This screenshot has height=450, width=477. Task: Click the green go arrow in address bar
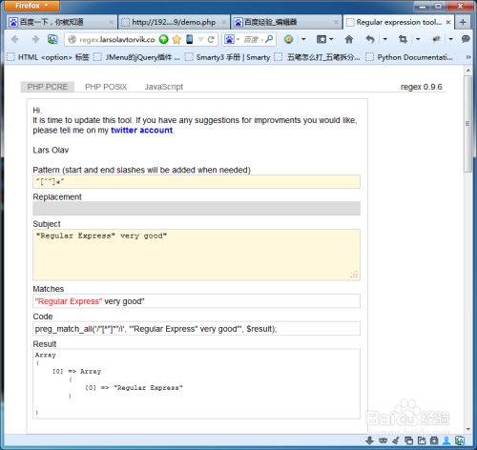[164, 39]
